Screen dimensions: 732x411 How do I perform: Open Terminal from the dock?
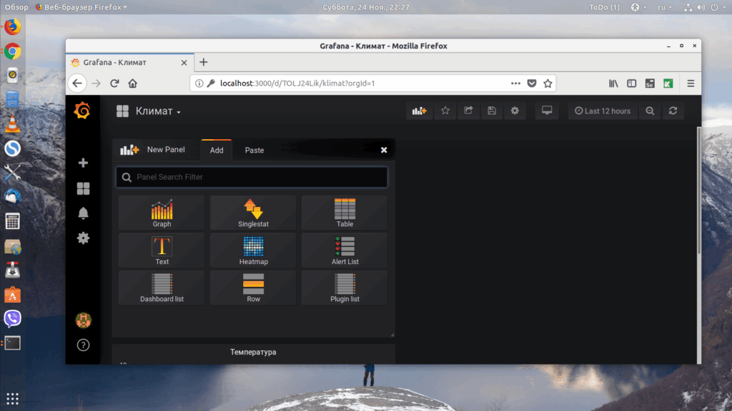13,343
